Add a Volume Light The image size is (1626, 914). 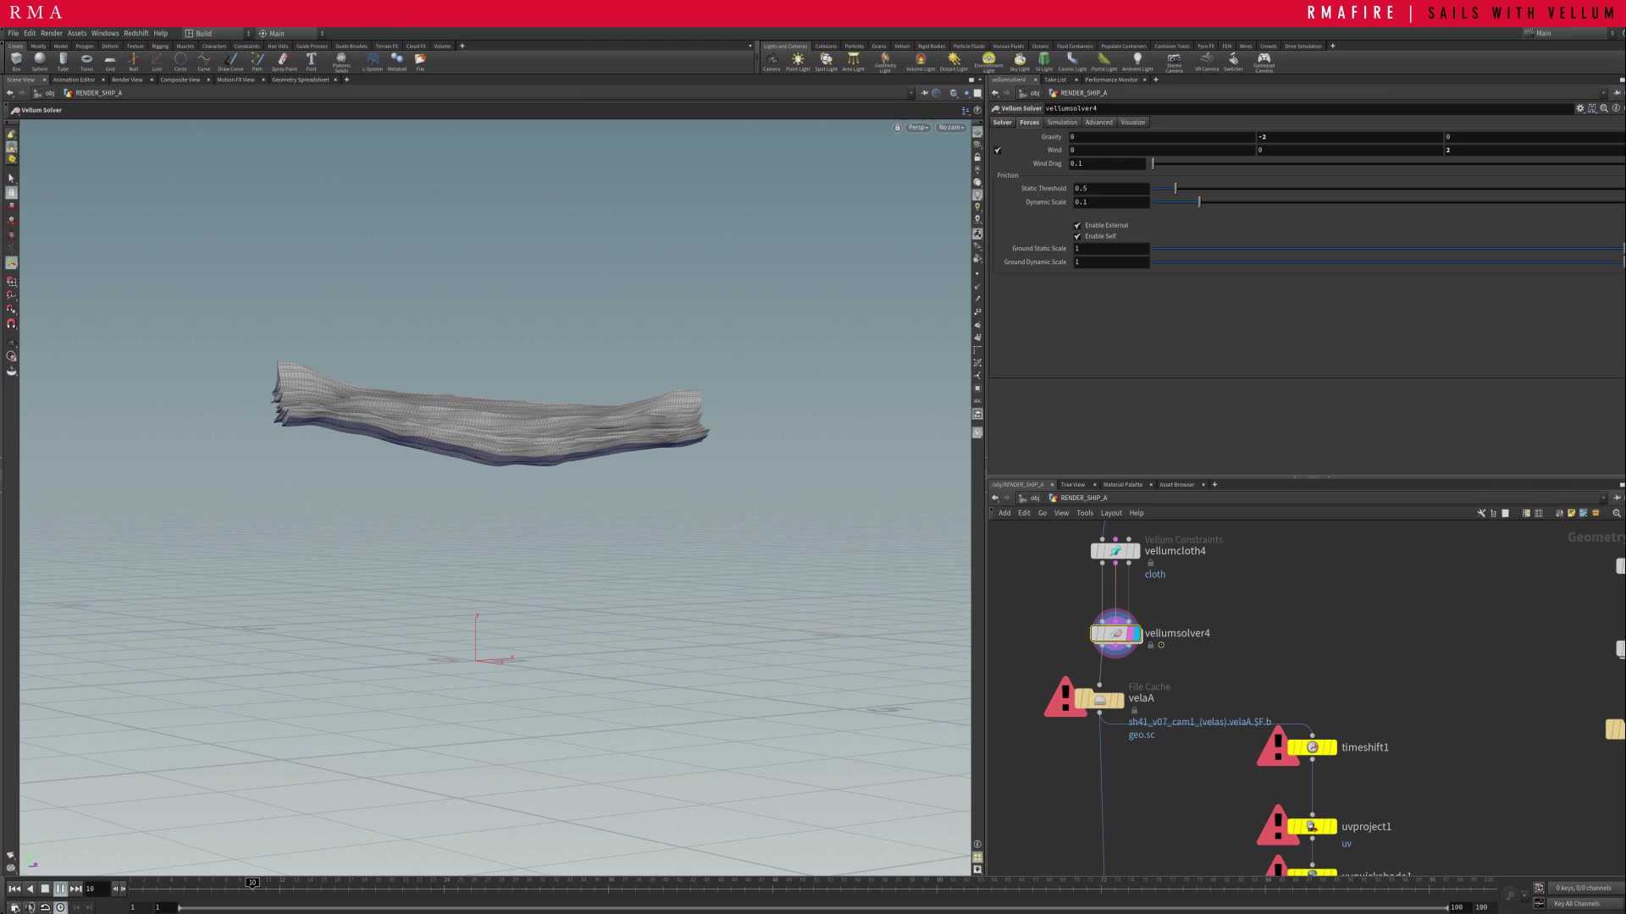(x=921, y=61)
